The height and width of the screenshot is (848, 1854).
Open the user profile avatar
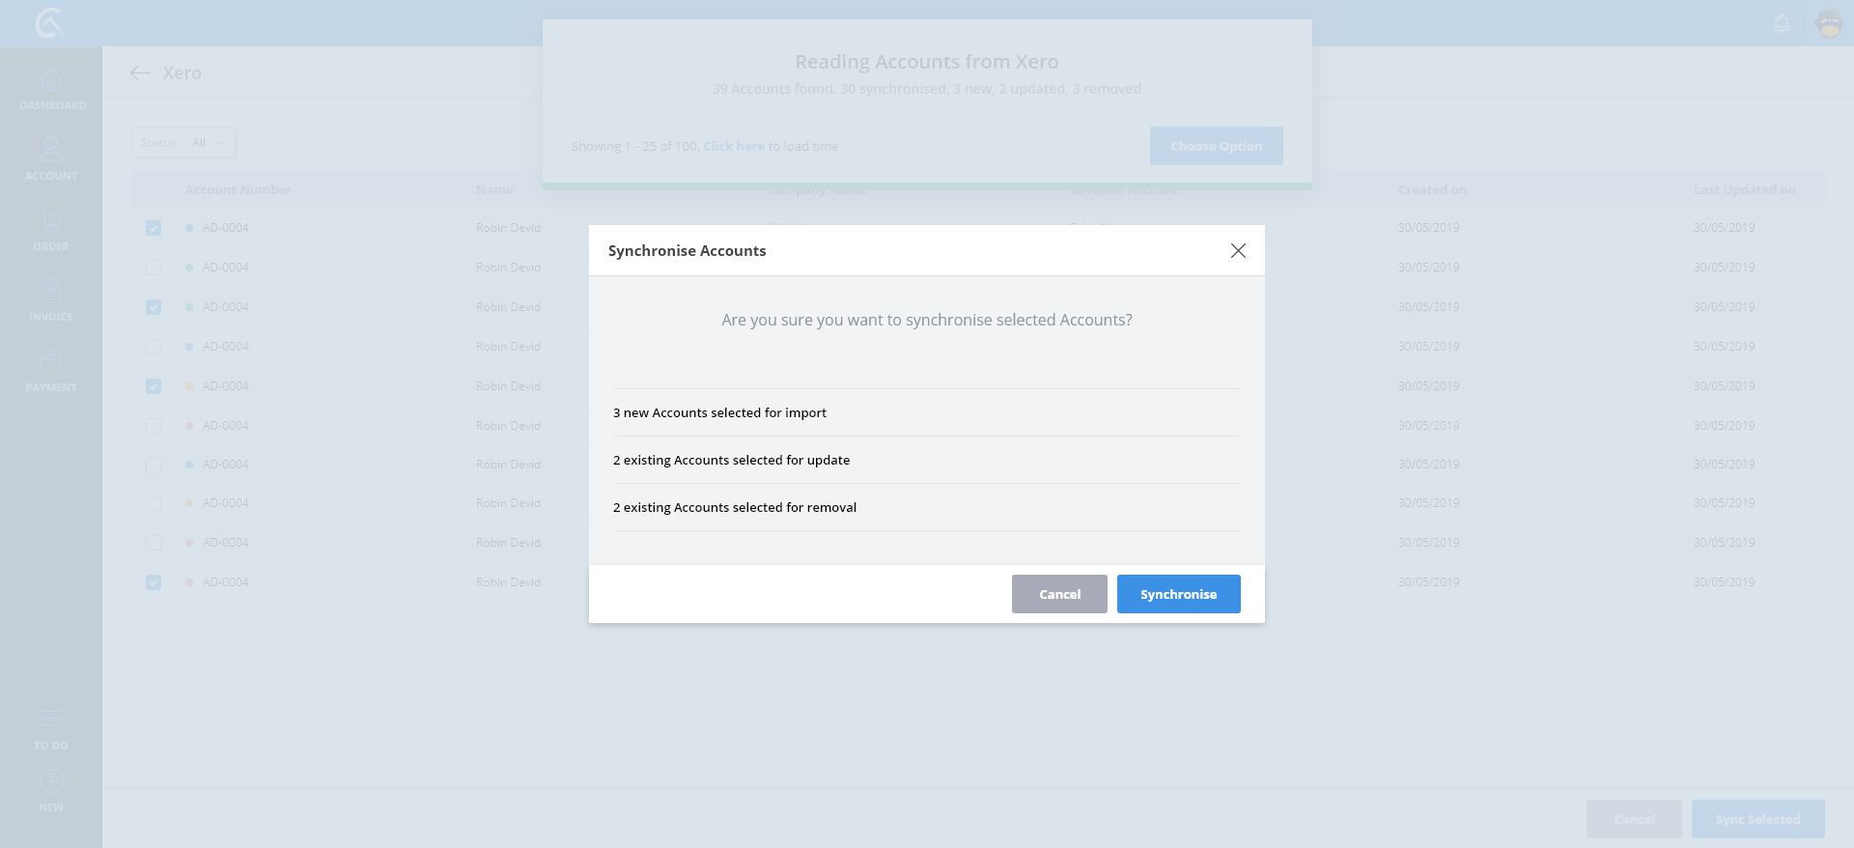[x=1829, y=23]
